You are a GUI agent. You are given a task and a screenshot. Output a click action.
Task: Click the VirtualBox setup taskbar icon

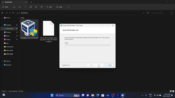pos(123,95)
